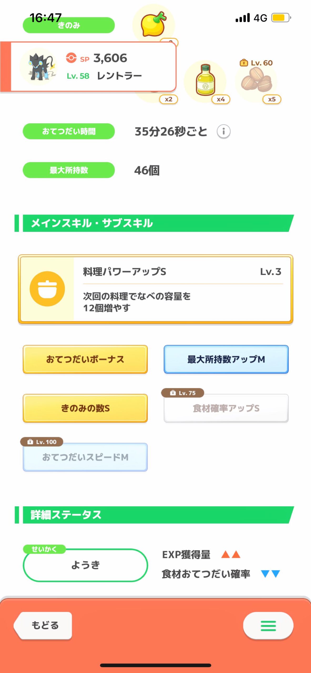Tap the yellow berry icon at top
The image size is (311, 673).
153,24
